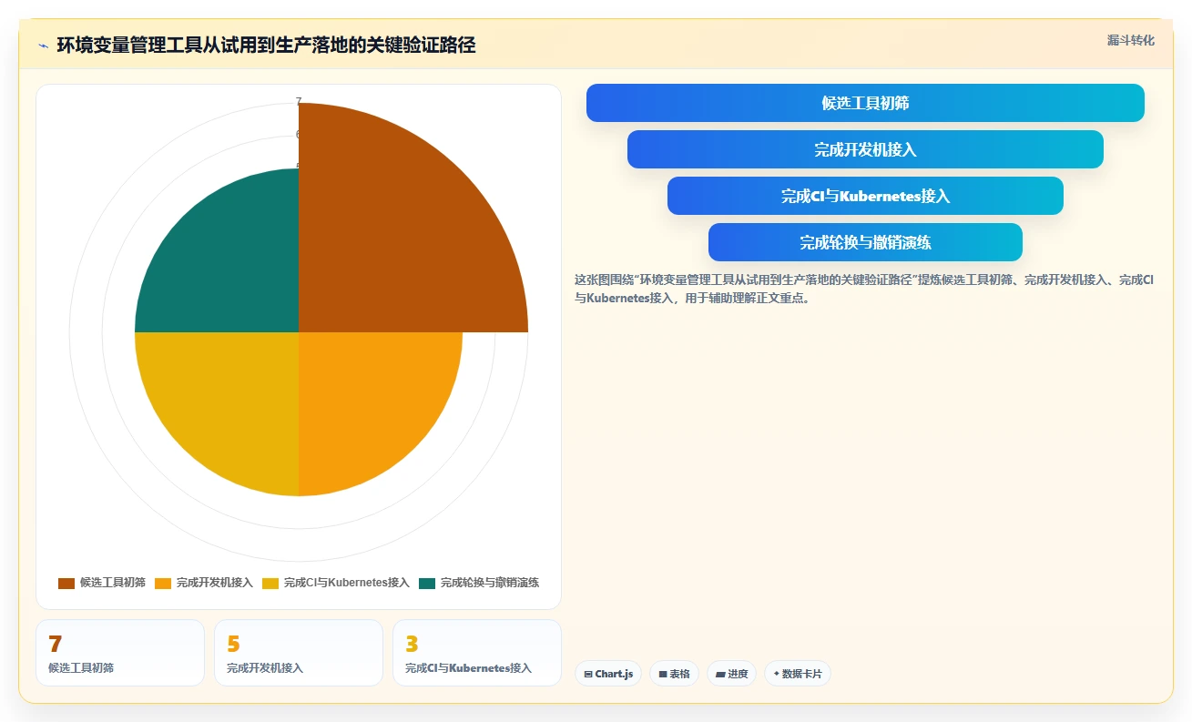Viewport: 1192px width, 722px height.
Task: Select the 进度 tag chip
Action: [731, 674]
